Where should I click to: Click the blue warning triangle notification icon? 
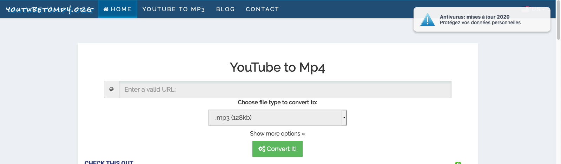point(427,20)
